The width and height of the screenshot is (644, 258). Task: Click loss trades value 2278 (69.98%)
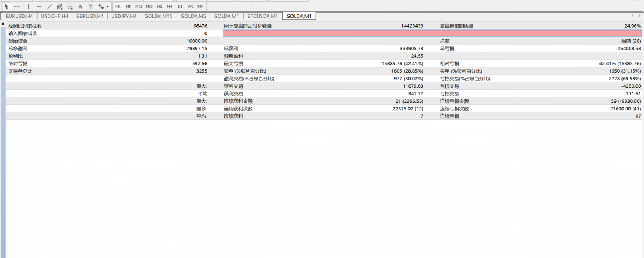click(x=625, y=78)
